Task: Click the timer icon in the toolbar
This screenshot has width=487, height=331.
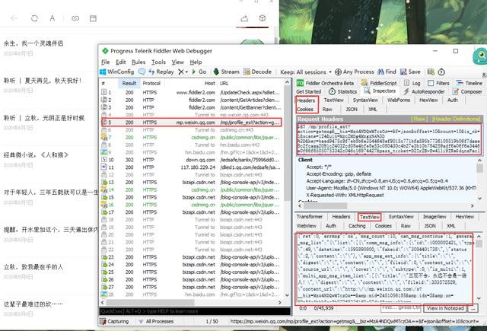Action: [x=441, y=72]
